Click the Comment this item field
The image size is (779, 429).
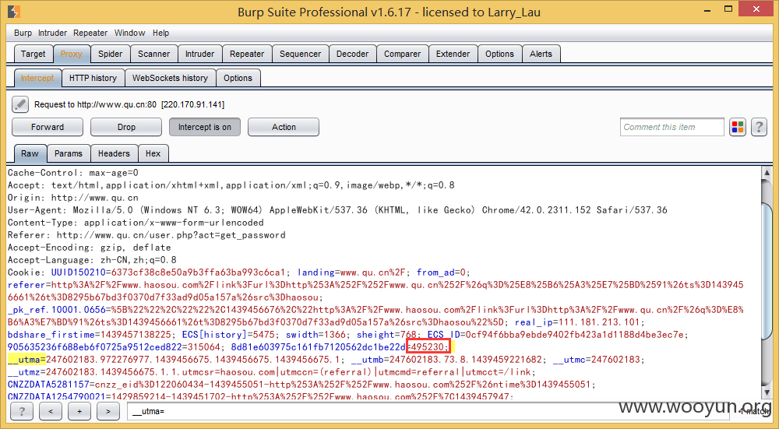coord(671,127)
